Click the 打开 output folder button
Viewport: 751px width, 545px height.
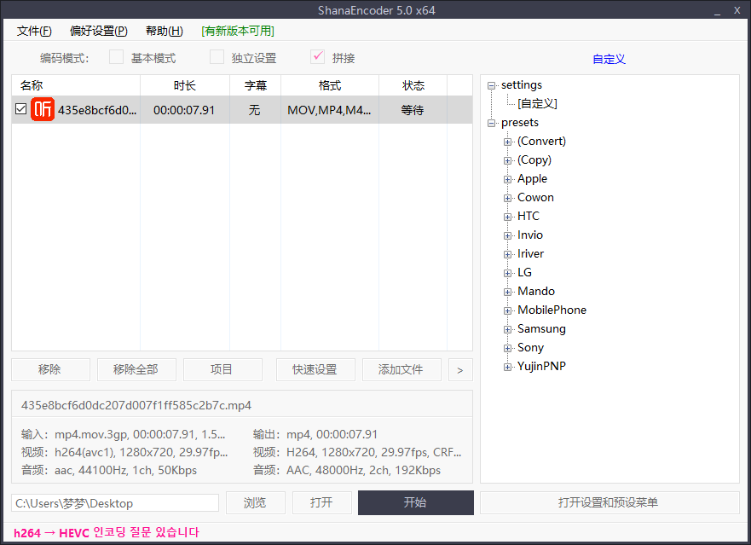click(322, 503)
